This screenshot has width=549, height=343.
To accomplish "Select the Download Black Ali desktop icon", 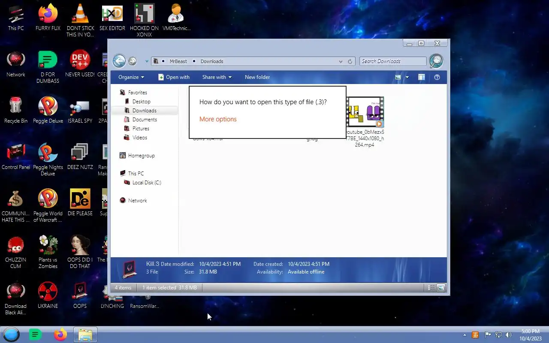I will (x=16, y=298).
